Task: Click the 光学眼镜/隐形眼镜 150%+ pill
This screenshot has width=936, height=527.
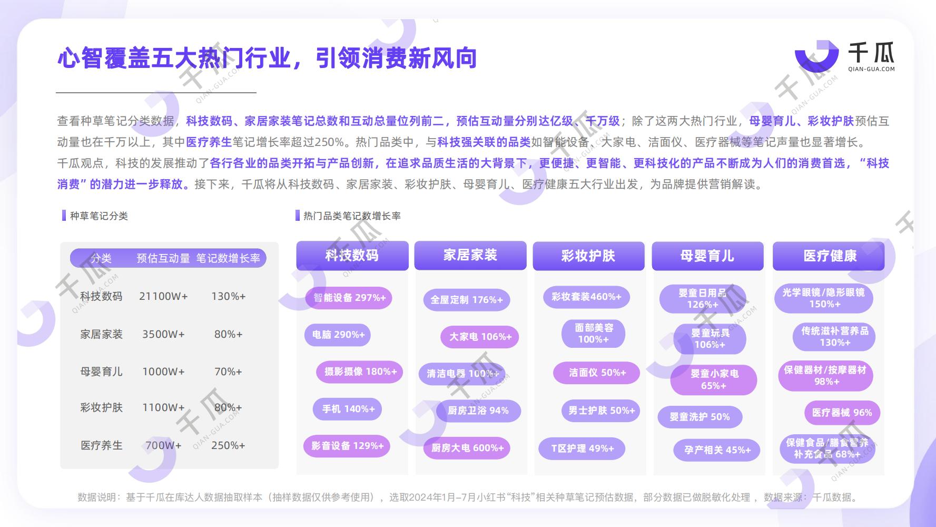Action: (824, 298)
